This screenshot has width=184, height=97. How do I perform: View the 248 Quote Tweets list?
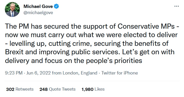pyautogui.click(x=58, y=89)
